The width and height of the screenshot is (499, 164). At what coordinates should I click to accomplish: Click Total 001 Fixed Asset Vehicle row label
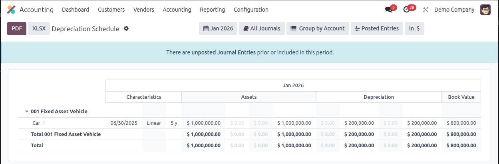point(66,134)
